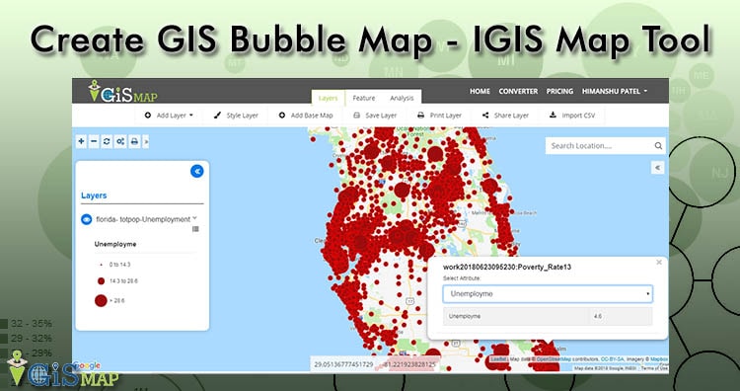The image size is (740, 391).
Task: Click inside the Search Location field
Action: (x=599, y=146)
